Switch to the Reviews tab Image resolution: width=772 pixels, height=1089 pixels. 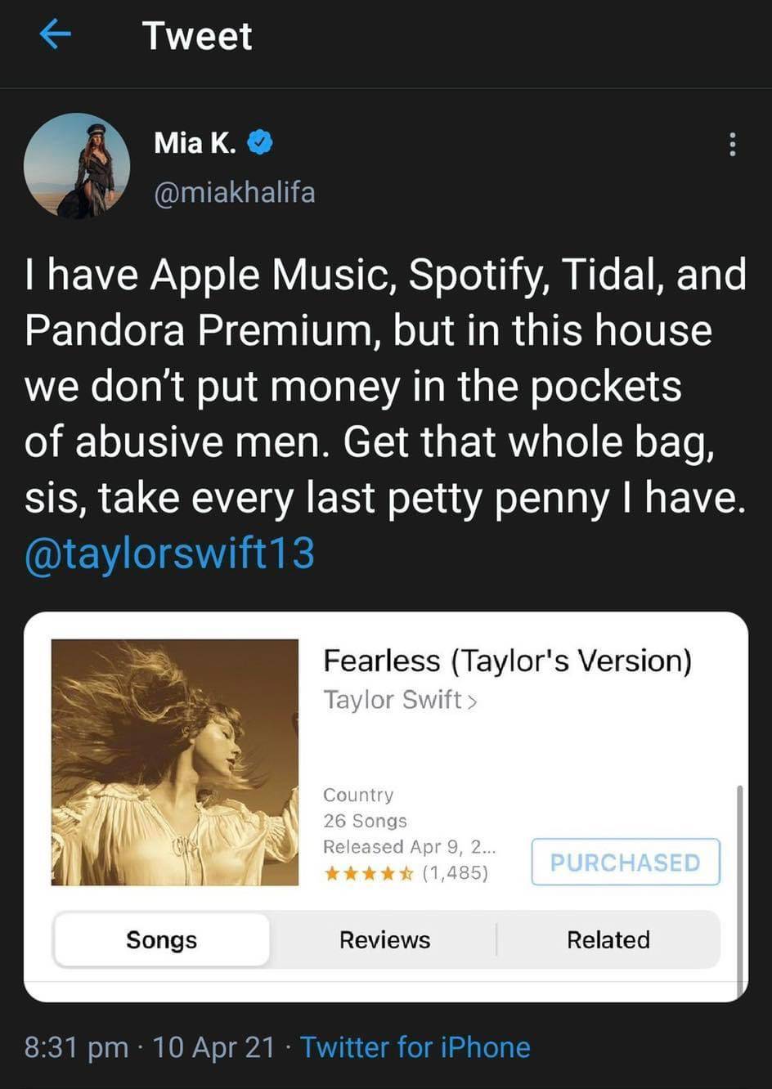pyautogui.click(x=384, y=940)
